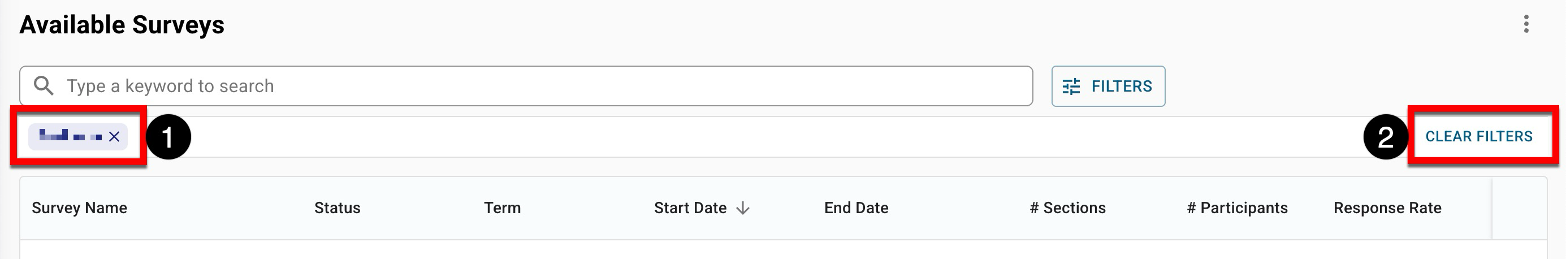Image resolution: width=1566 pixels, height=259 pixels.
Task: Open the three-dot more options menu
Action: pos(1526,24)
